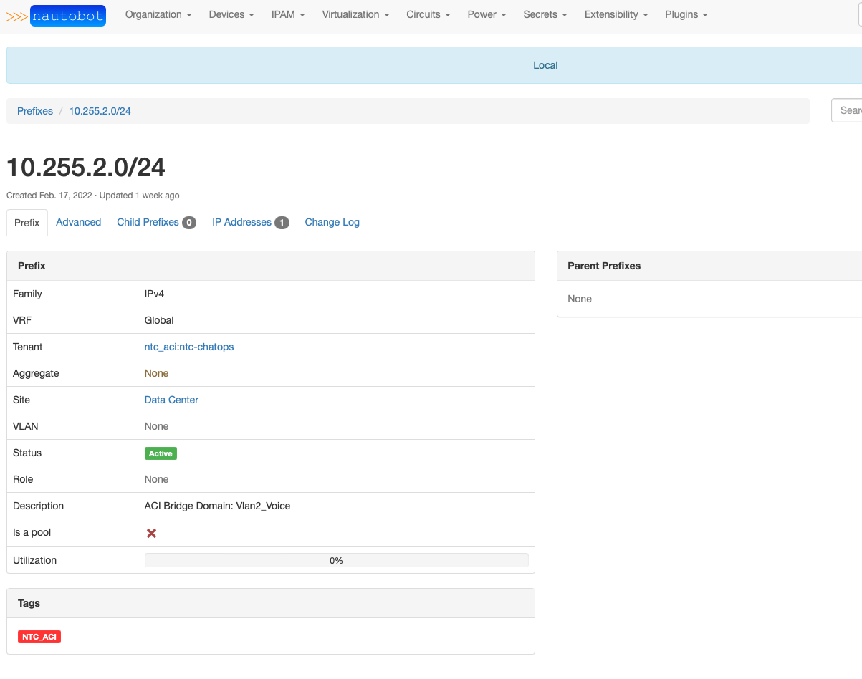The height and width of the screenshot is (679, 862).
Task: Go to Prefixes in the breadcrumb
Action: point(35,111)
